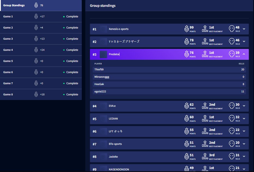Screen dimensions: 254x172
Task: Open the Group Standings tab in sidebar
Action: point(41,5)
